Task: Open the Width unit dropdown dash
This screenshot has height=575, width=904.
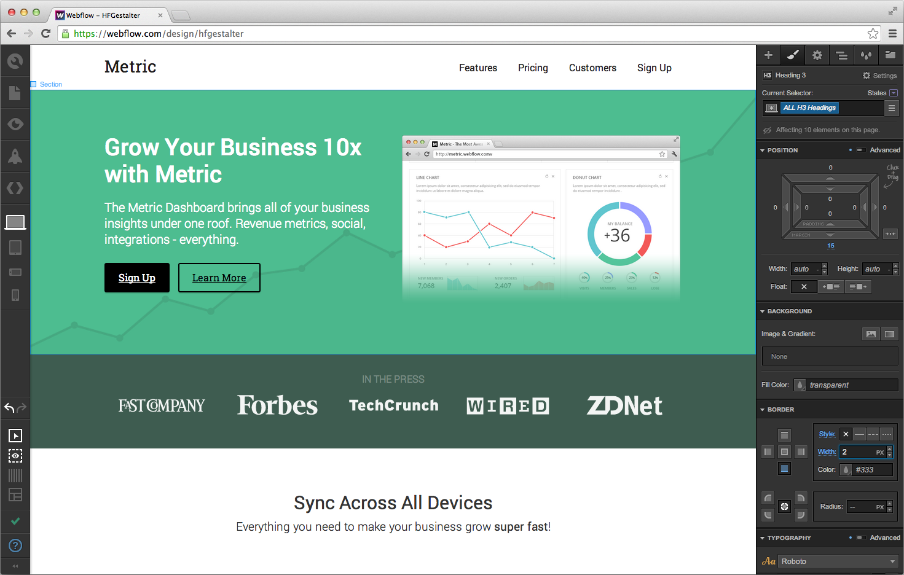Action: [x=817, y=269]
